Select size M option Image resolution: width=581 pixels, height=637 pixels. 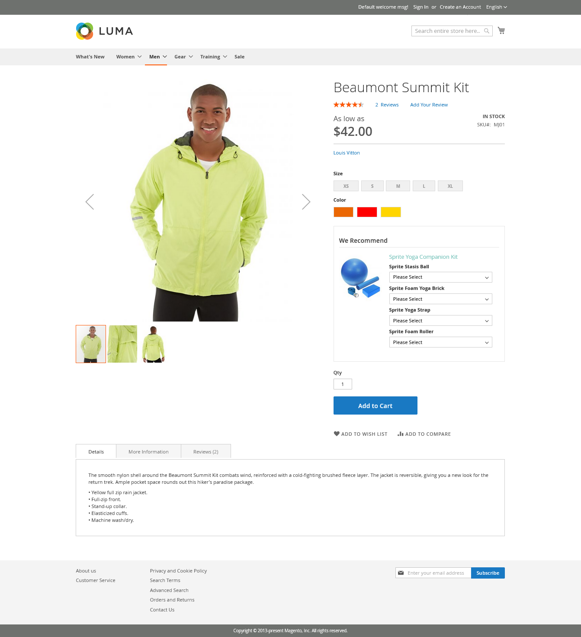pos(398,186)
